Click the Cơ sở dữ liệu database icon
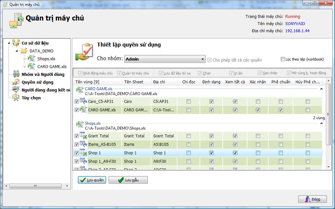 click(16, 43)
